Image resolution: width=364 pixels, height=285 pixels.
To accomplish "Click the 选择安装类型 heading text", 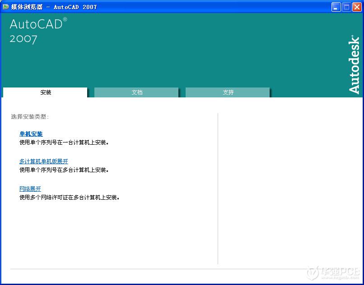I will pos(30,117).
